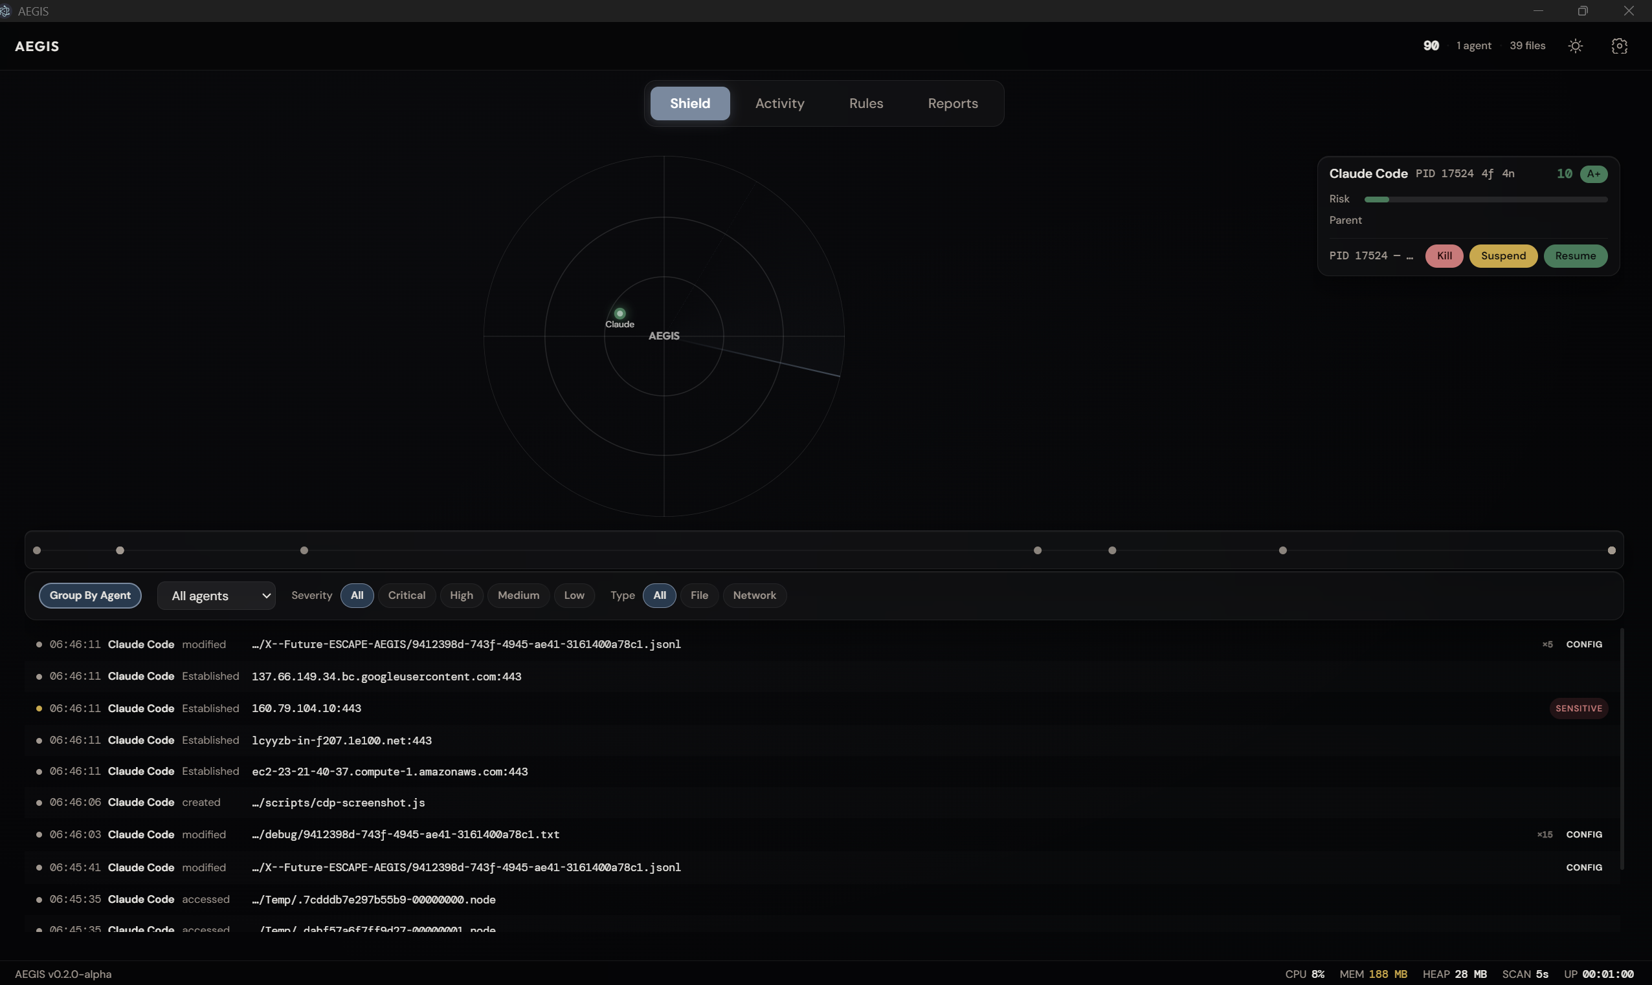
Task: Click the CPU 8% status entry
Action: (x=1304, y=974)
